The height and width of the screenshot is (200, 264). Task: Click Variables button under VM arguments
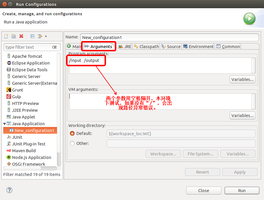point(243,116)
